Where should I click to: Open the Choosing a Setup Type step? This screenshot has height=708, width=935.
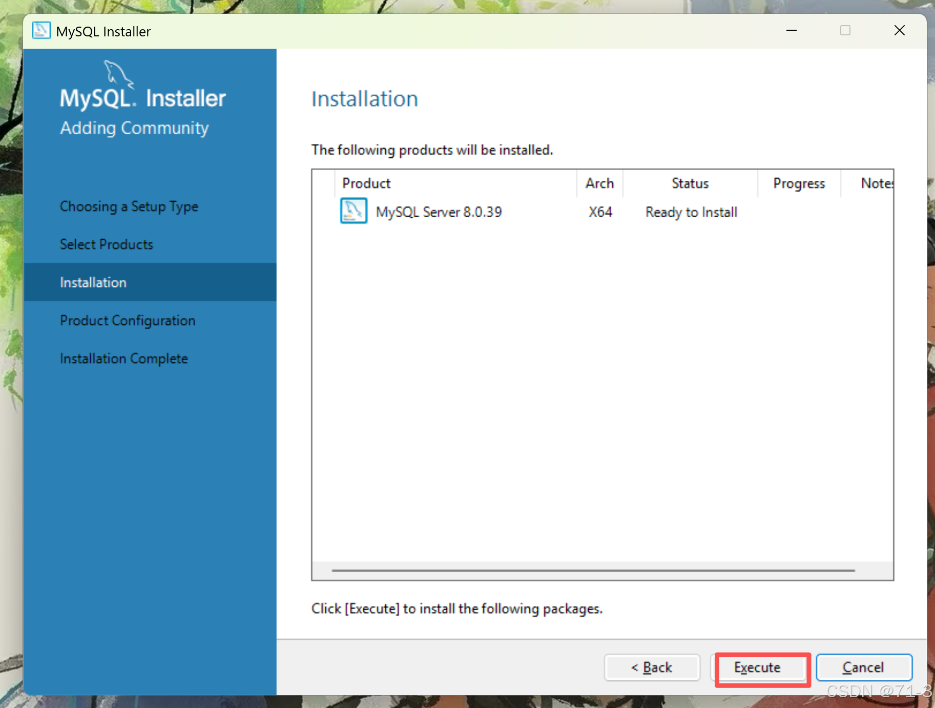point(129,206)
